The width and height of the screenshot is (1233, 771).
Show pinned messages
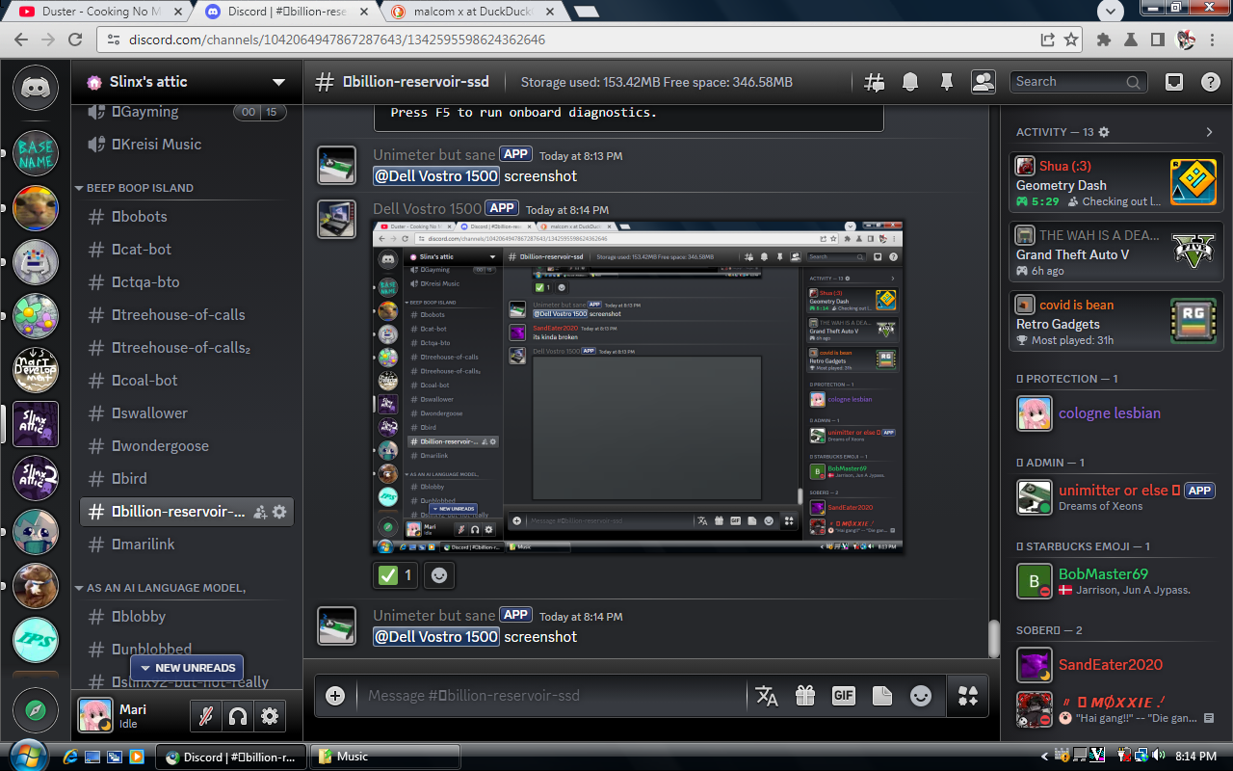point(946,82)
